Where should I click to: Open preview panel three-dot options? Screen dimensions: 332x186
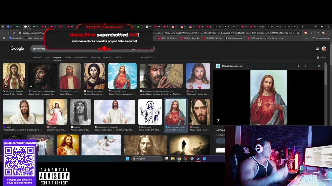pos(312,66)
